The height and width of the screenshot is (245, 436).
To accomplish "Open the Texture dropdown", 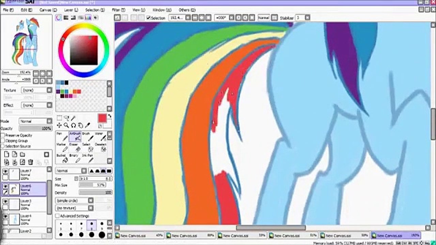I will pos(37,90).
